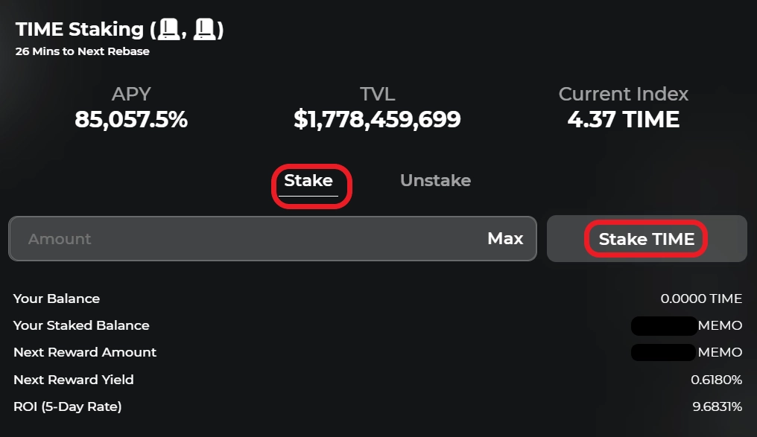The width and height of the screenshot is (757, 437).
Task: Click the first top hat icon in title
Action: (x=170, y=30)
